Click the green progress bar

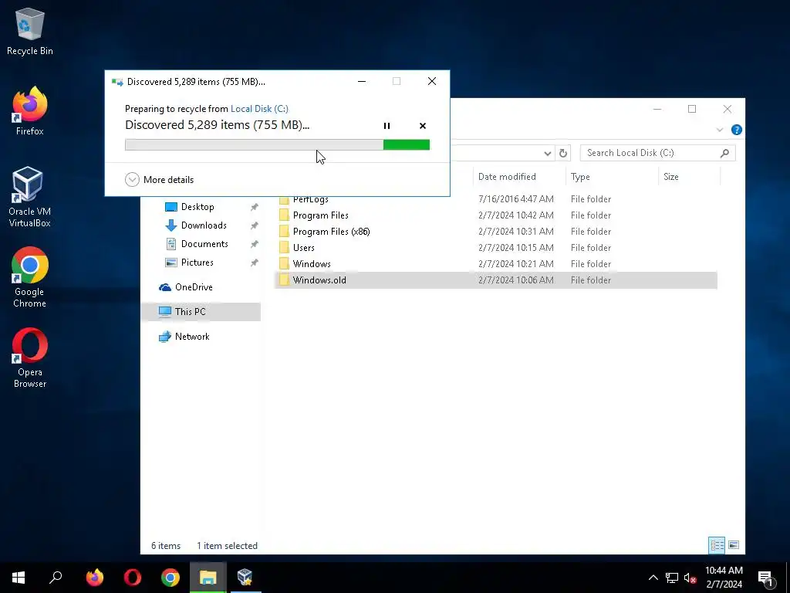point(277,144)
